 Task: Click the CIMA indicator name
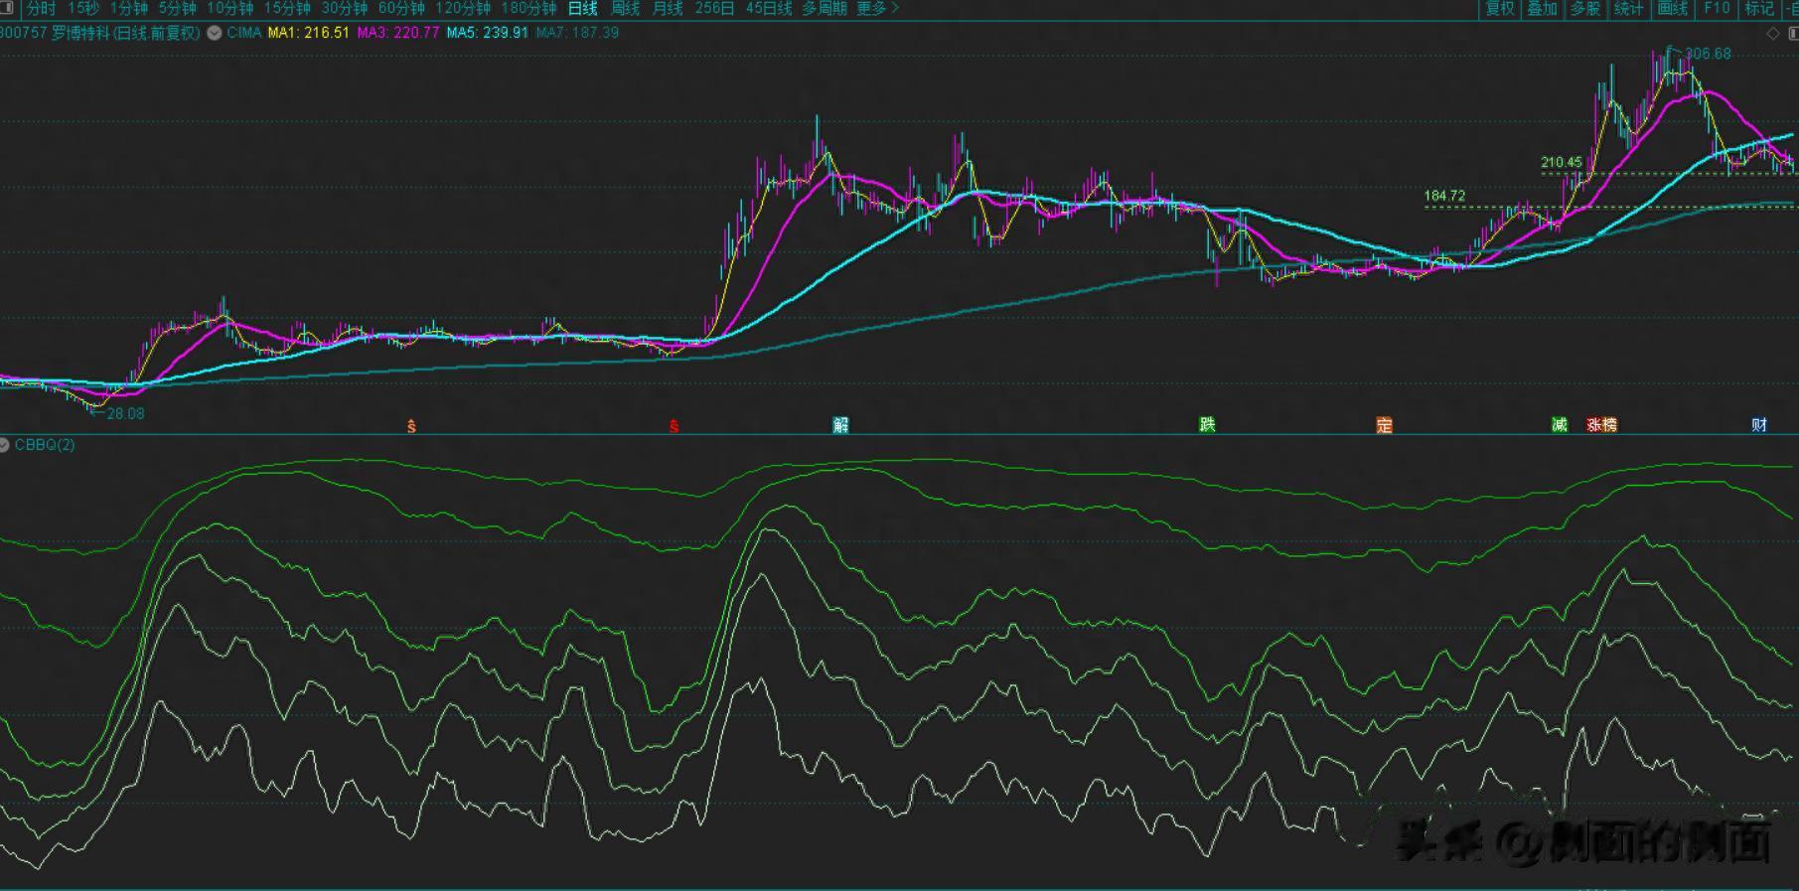coord(243,33)
